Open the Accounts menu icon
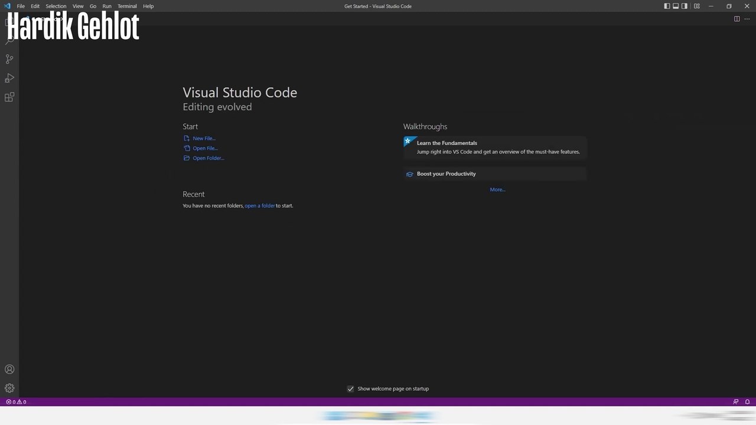The width and height of the screenshot is (756, 425). pos(9,370)
